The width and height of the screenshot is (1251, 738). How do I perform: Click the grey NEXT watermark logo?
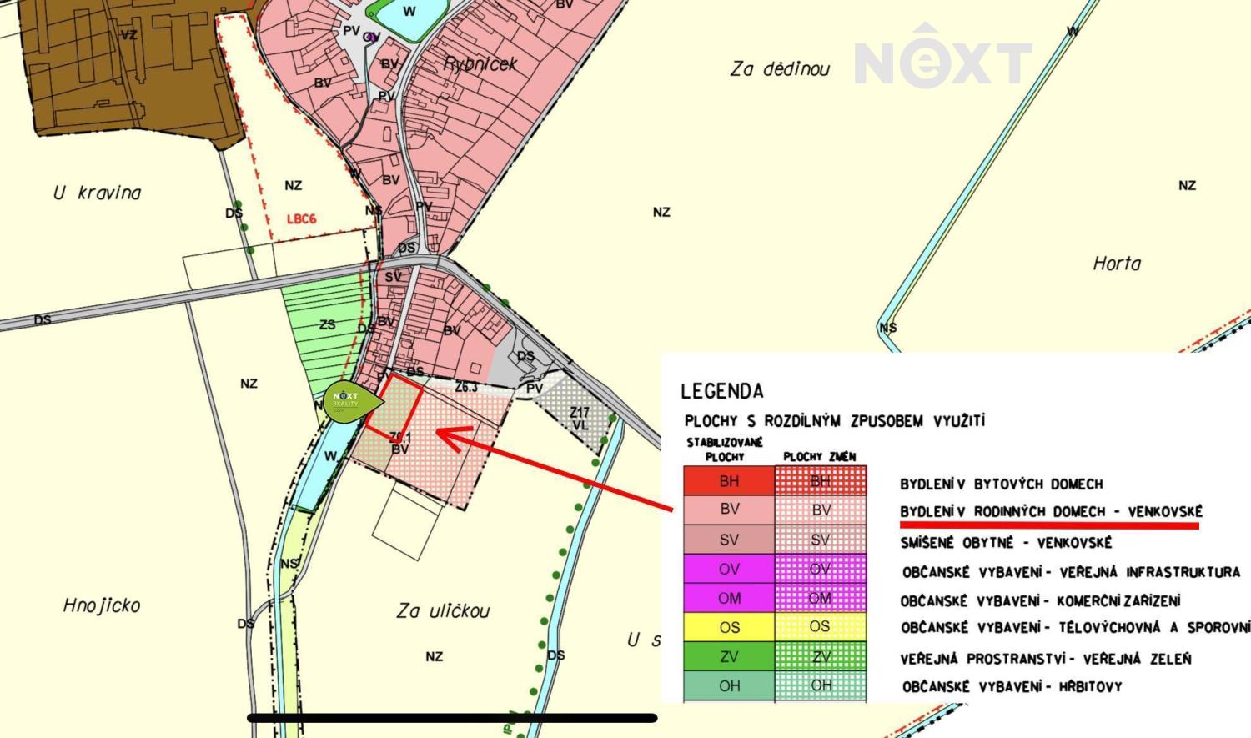(942, 58)
